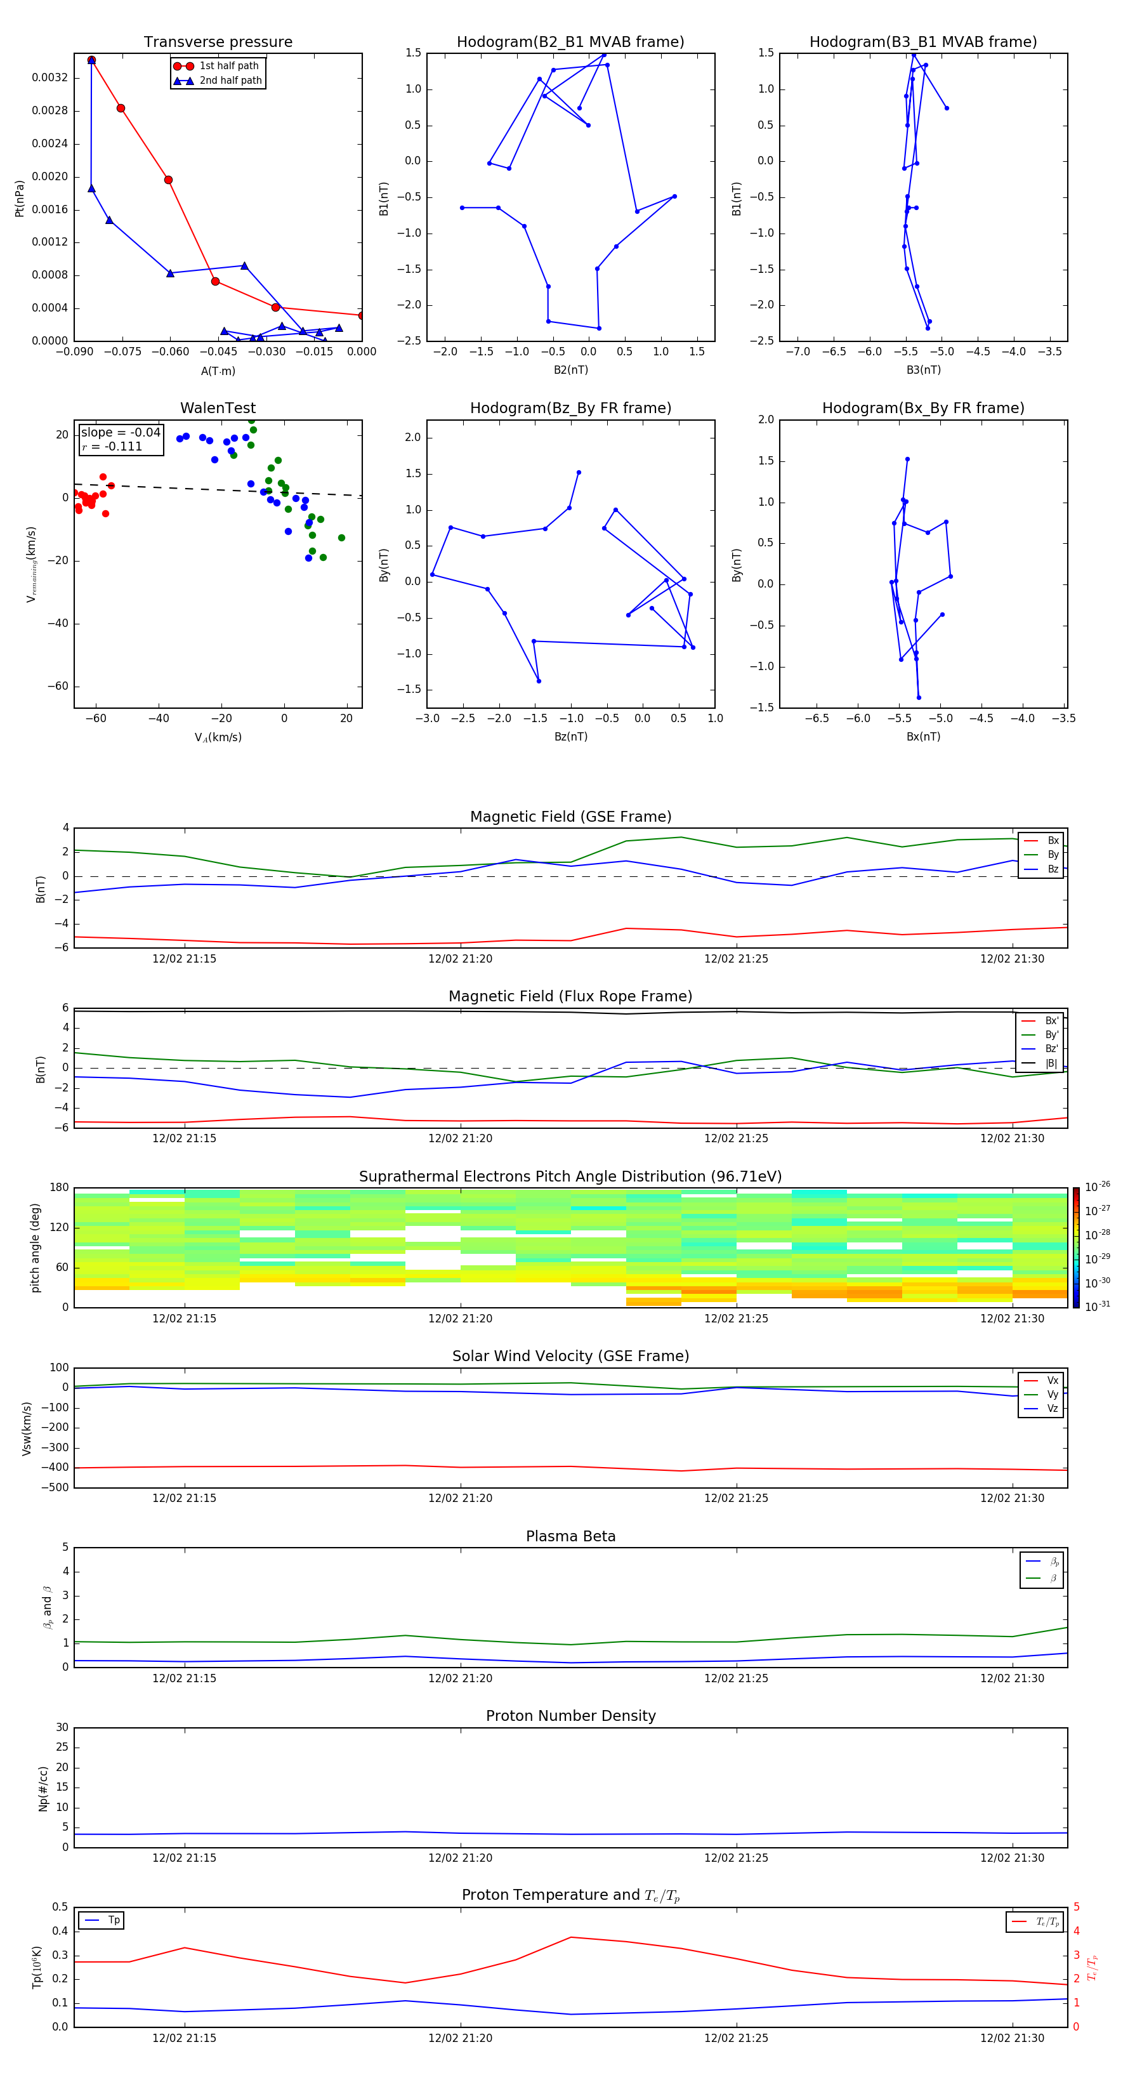Image resolution: width=1142 pixels, height=2094 pixels.
Task: Click the 'Transverse pressure' plot title
Action: pos(218,43)
